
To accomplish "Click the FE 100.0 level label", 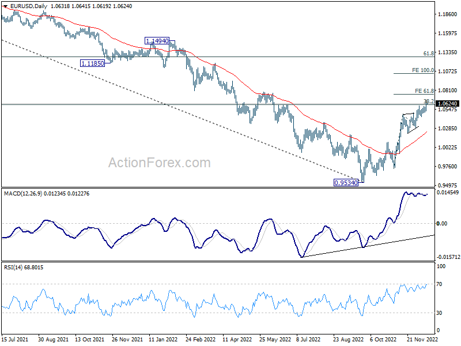I will tap(423, 70).
